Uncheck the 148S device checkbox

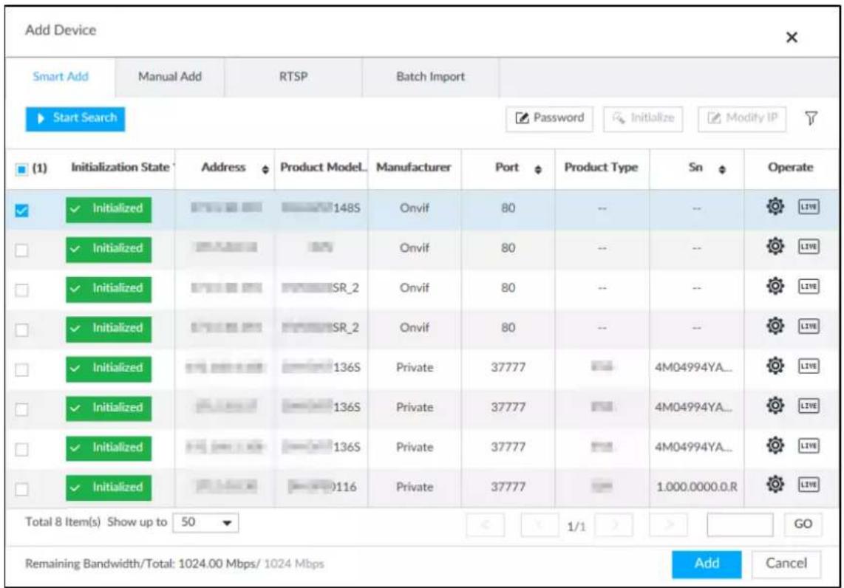point(21,210)
